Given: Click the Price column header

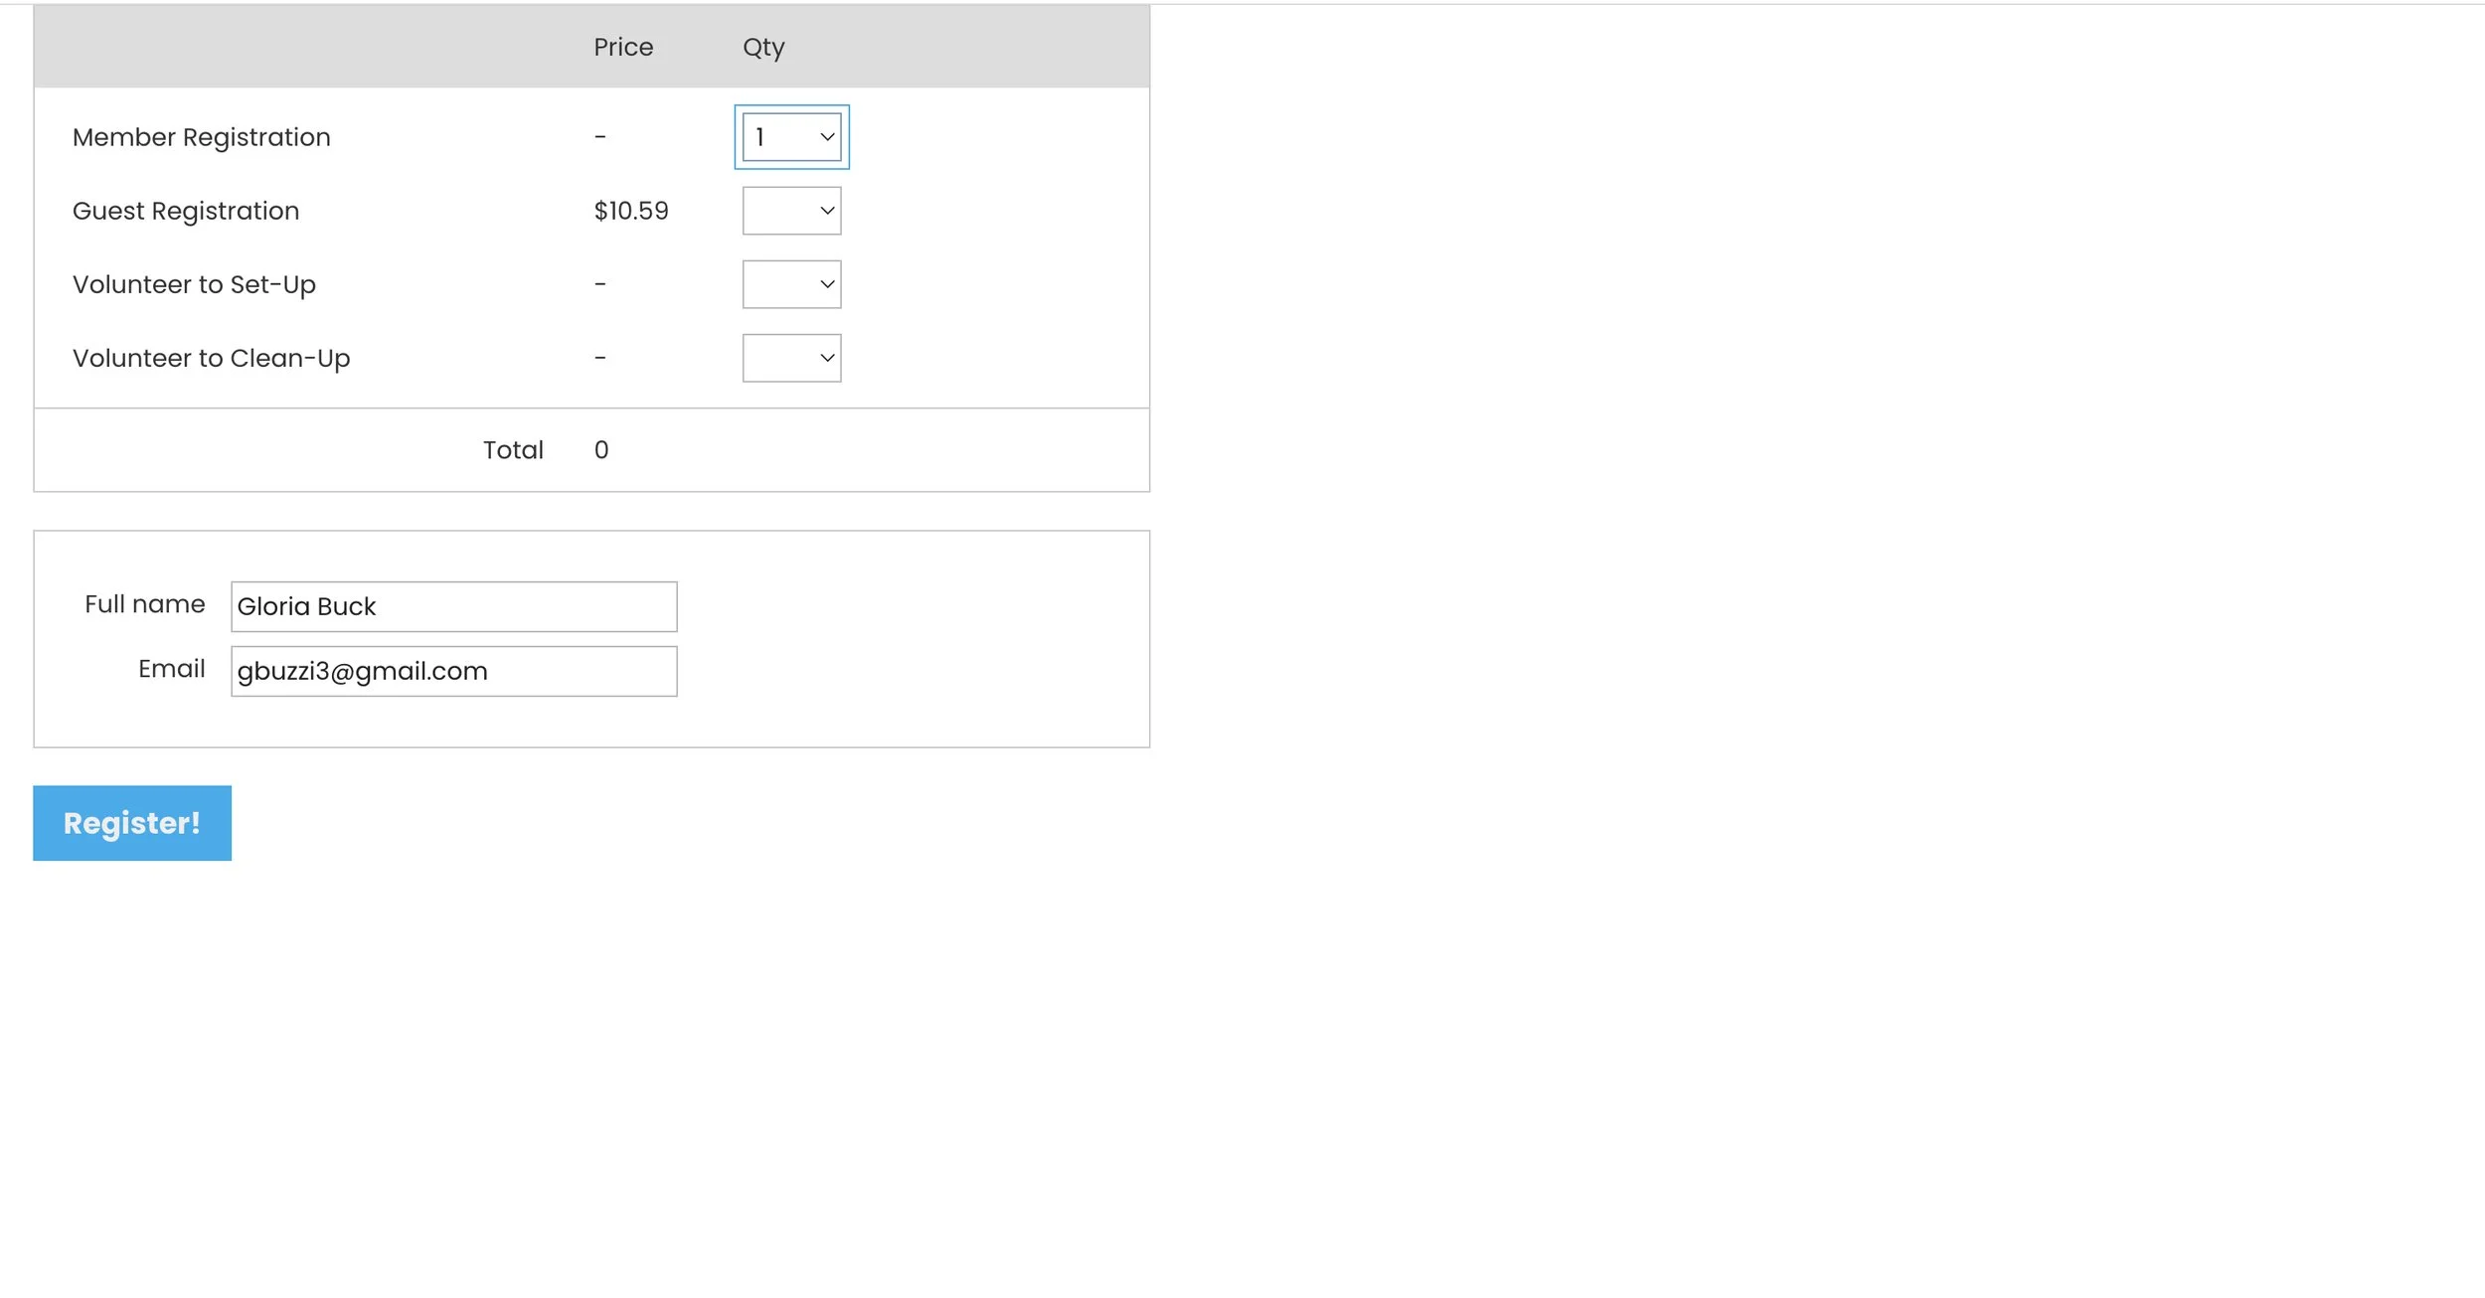Looking at the screenshot, I should [x=623, y=47].
